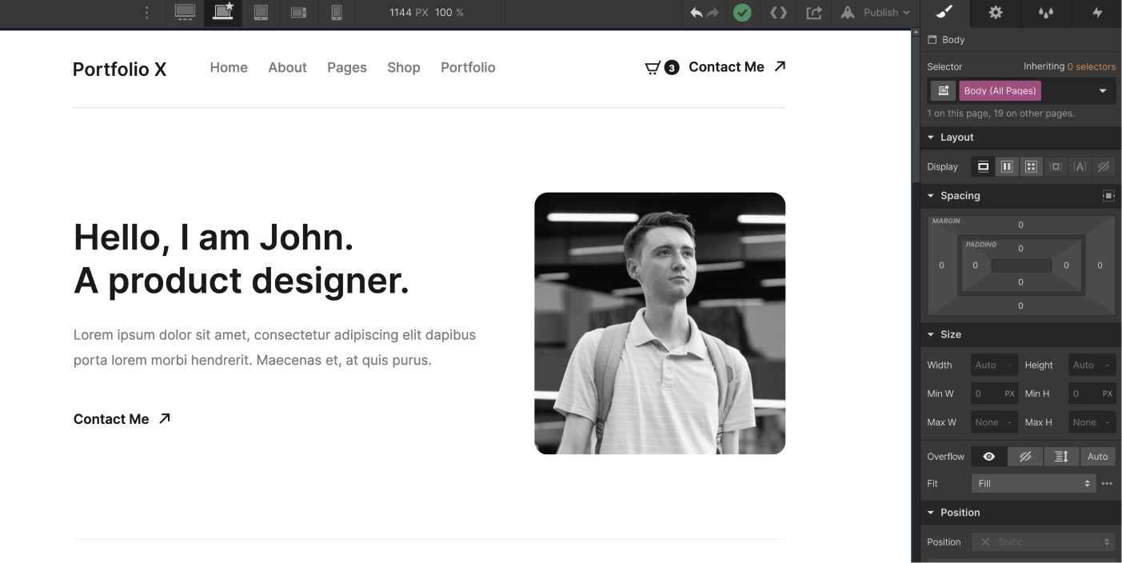Open the Publish dropdown

[x=875, y=13]
